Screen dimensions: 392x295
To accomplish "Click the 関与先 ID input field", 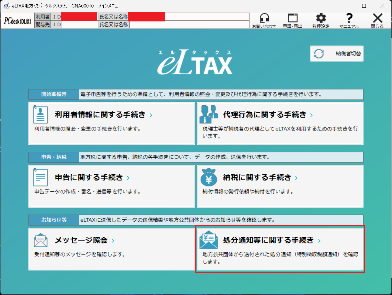I will [80, 25].
